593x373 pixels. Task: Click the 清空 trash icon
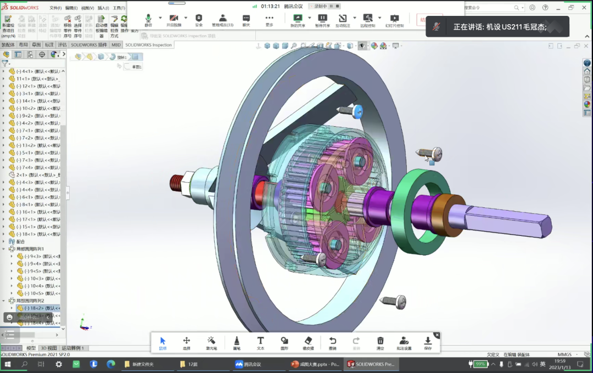coord(380,343)
